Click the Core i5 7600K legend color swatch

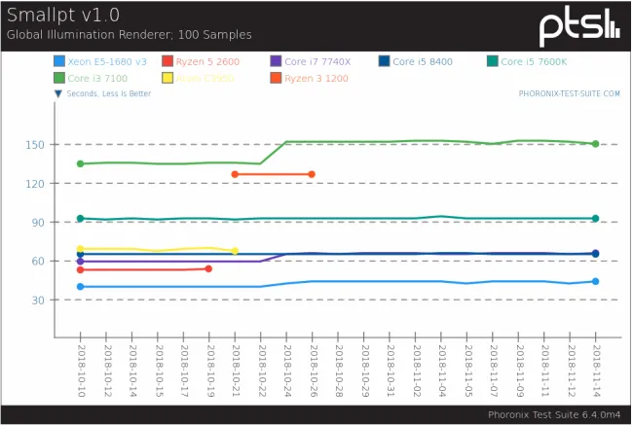click(493, 61)
